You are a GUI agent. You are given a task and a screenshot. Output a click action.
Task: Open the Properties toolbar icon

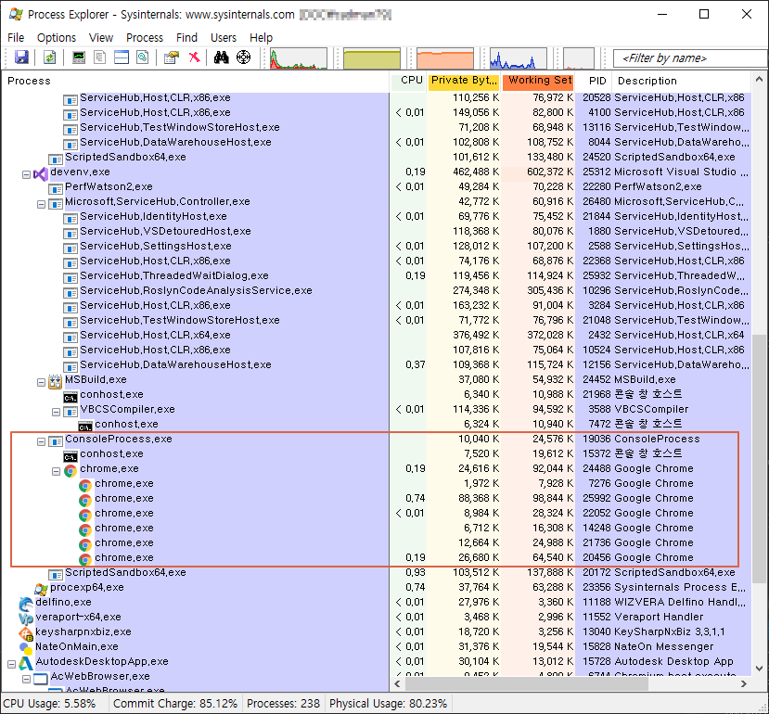pyautogui.click(x=172, y=57)
